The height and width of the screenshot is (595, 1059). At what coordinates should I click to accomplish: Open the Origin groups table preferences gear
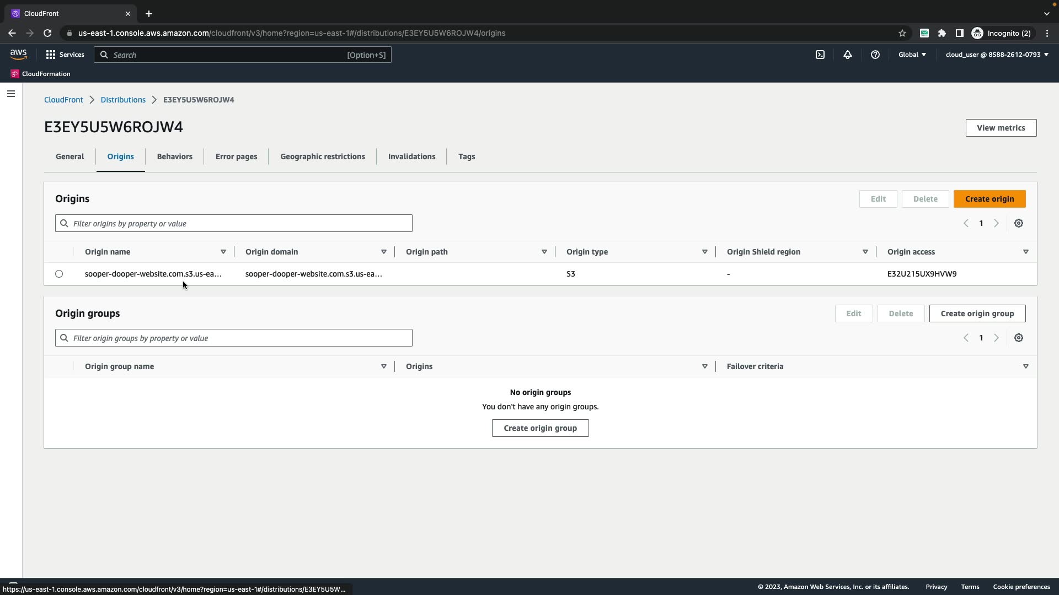pyautogui.click(x=1019, y=338)
